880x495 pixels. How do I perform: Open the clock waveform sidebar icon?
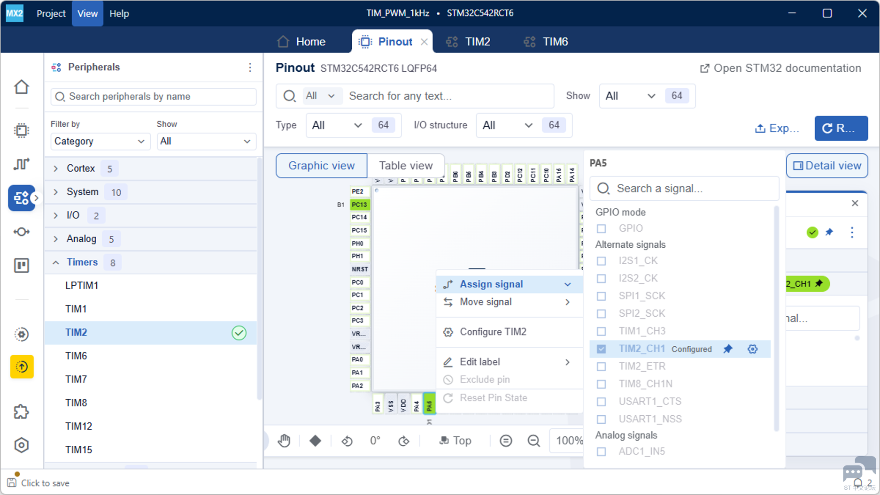point(22,164)
